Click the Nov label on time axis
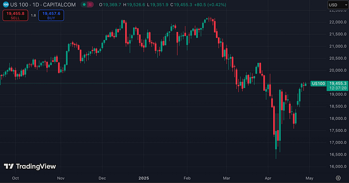This screenshot has height=183, width=349. (61, 178)
